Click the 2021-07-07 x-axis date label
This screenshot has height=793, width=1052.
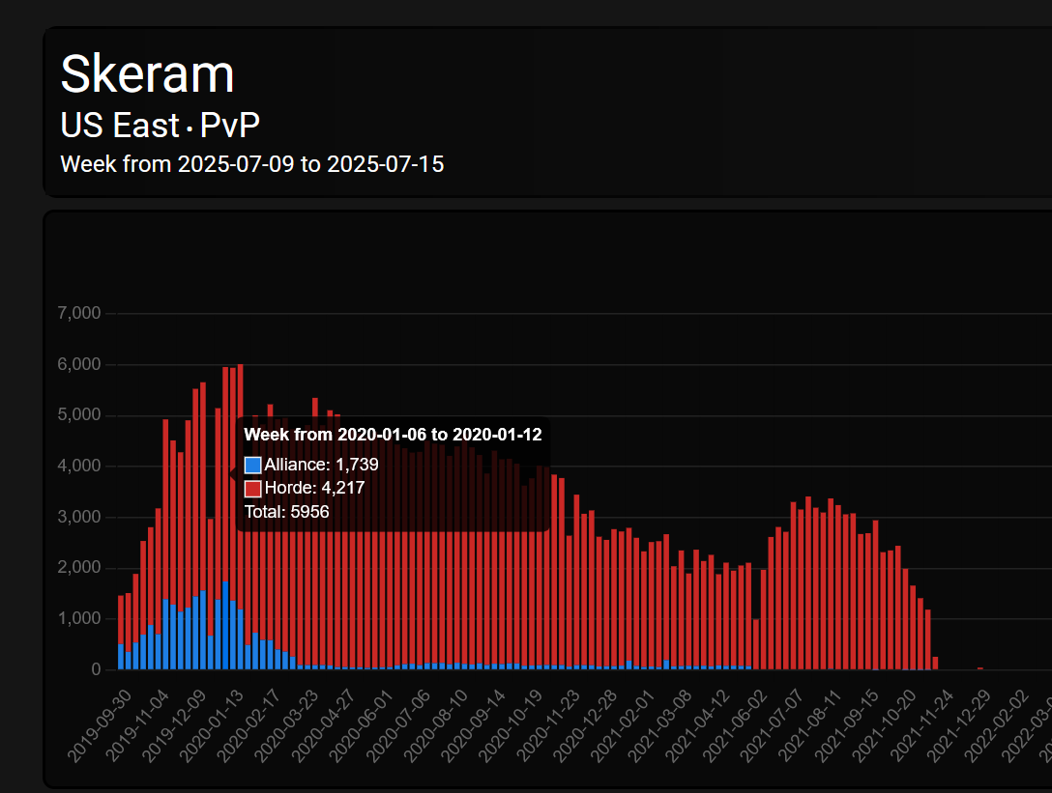tap(772, 726)
